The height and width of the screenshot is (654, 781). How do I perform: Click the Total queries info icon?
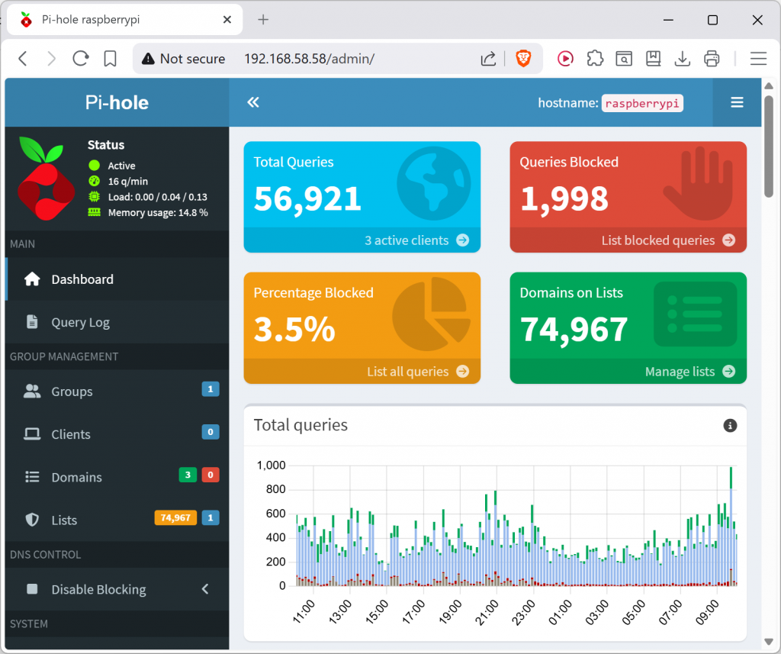[730, 426]
